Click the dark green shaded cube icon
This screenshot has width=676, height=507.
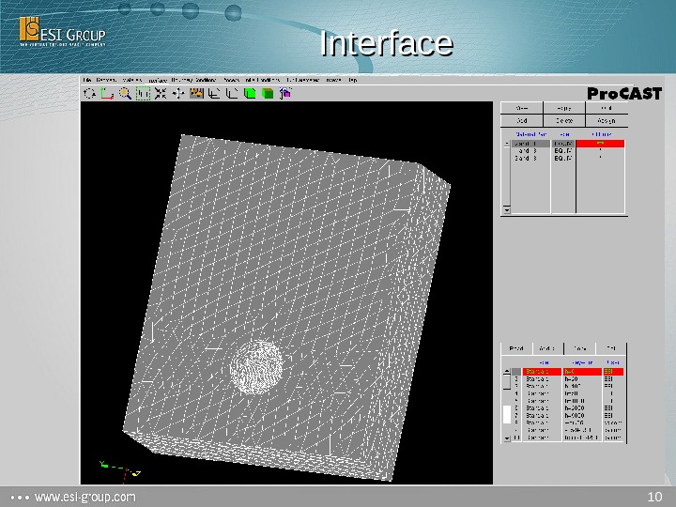(x=268, y=93)
